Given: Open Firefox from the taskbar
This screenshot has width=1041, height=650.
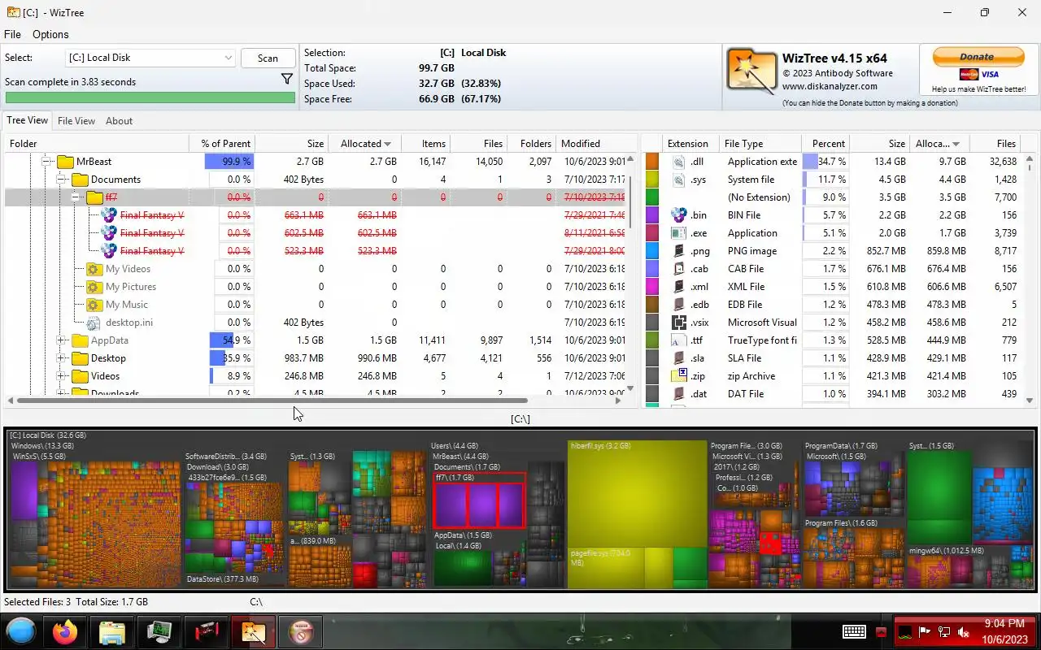Looking at the screenshot, I should point(65,631).
